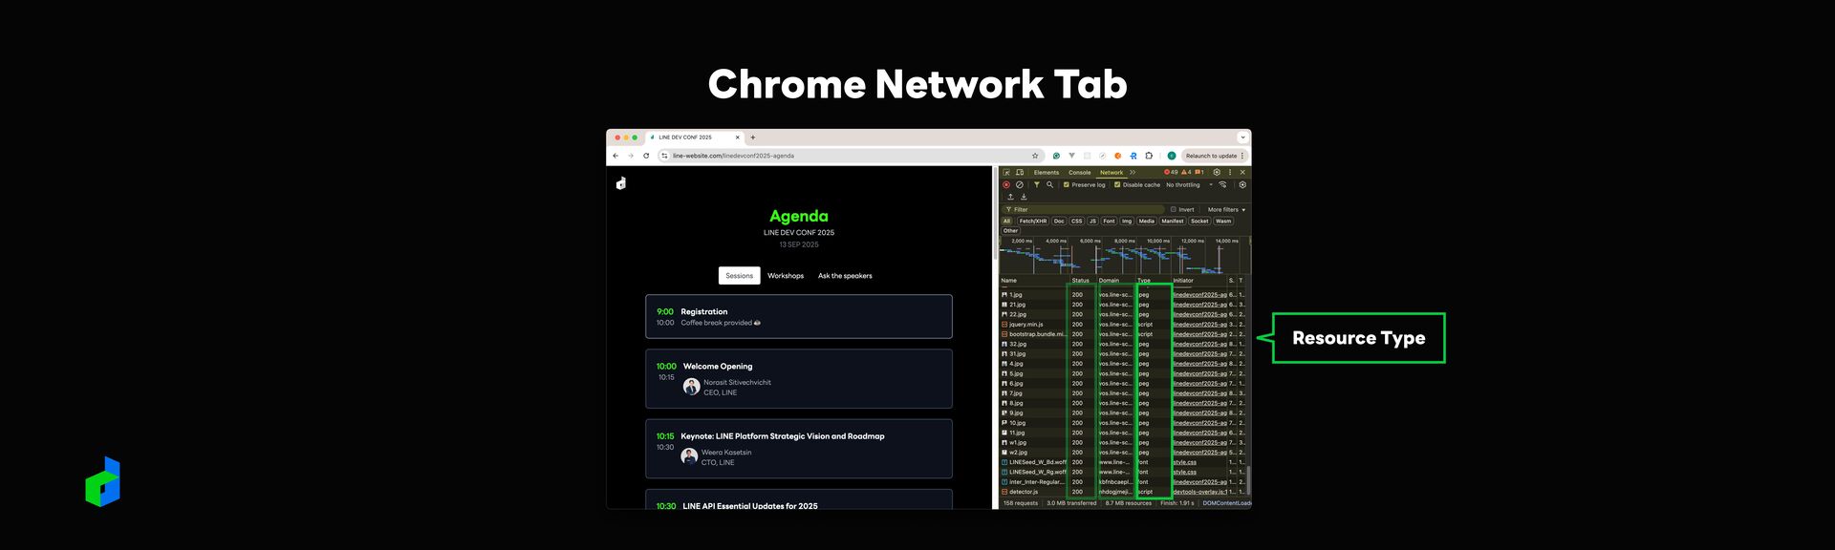Bookmark the page with the star icon
The image size is (1835, 550).
coord(1035,156)
